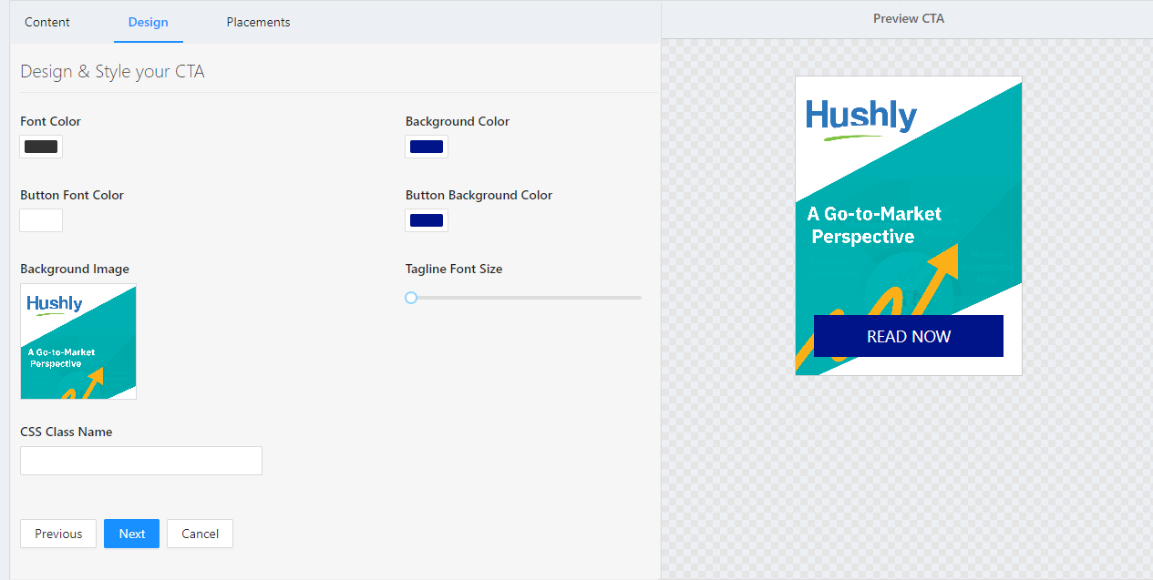Proceed with the Next button
This screenshot has width=1153, height=580.
point(131,534)
